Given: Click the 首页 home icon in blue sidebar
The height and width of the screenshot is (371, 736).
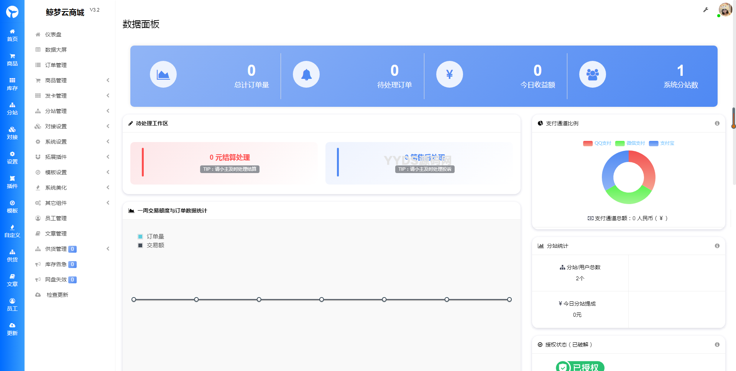Looking at the screenshot, I should pos(12,35).
